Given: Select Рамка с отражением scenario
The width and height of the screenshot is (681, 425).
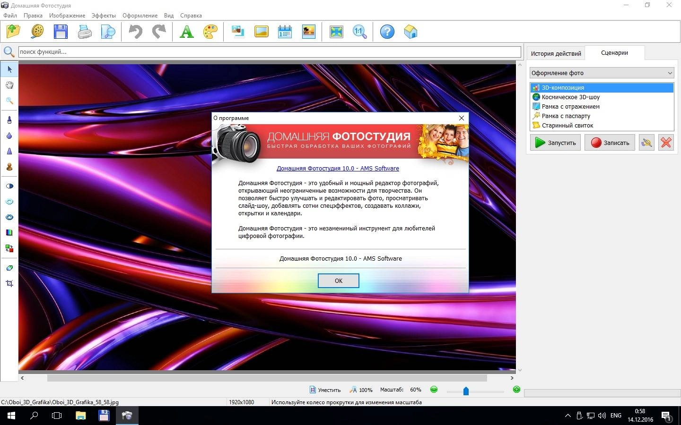Looking at the screenshot, I should tap(602, 106).
